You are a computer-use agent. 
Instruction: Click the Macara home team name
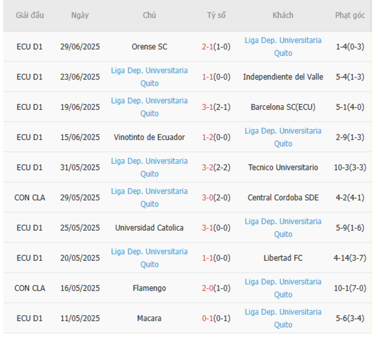pyautogui.click(x=149, y=318)
